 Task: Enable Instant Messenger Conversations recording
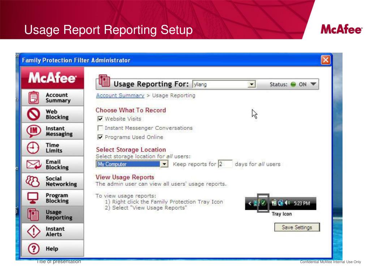[x=100, y=128]
